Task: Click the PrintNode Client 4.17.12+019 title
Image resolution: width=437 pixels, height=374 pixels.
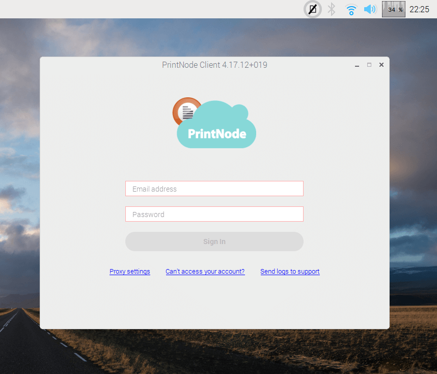Action: (x=214, y=65)
